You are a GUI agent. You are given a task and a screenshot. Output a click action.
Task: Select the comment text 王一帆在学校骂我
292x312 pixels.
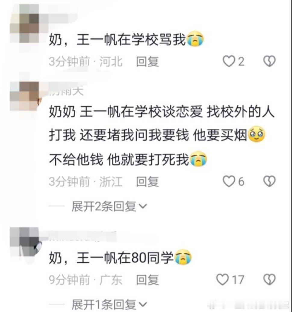tap(131, 39)
